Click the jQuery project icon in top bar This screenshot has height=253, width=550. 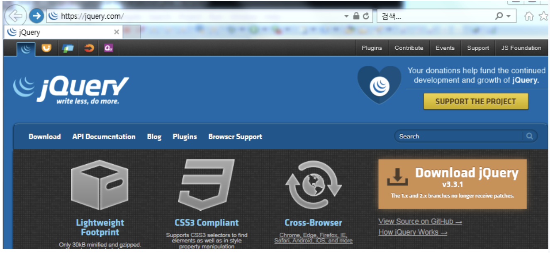[26, 49]
